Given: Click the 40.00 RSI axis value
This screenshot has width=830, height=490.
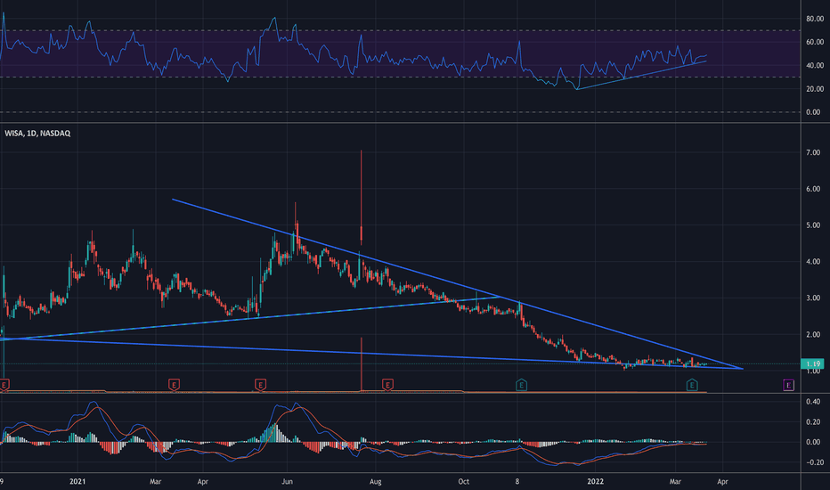Looking at the screenshot, I should (815, 65).
